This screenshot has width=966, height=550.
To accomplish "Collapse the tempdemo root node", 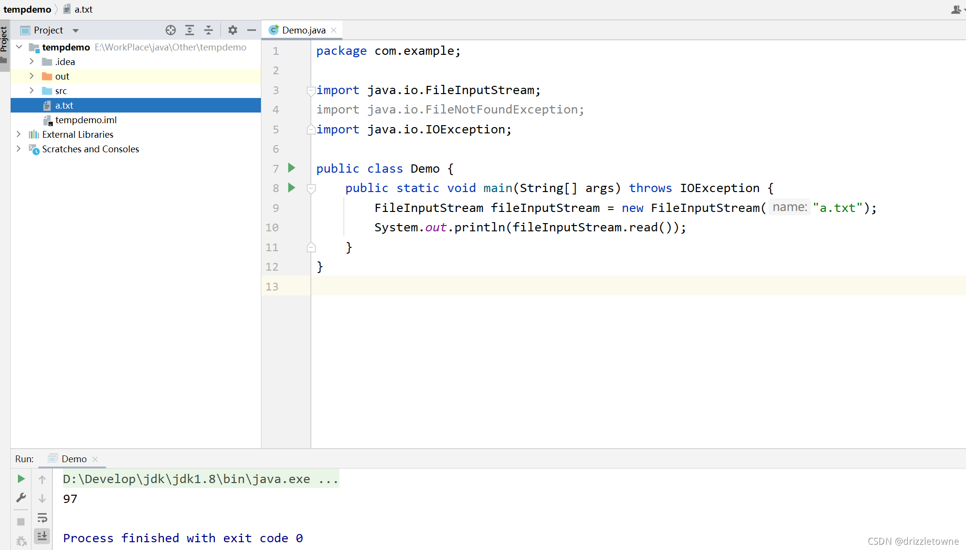I will point(19,47).
